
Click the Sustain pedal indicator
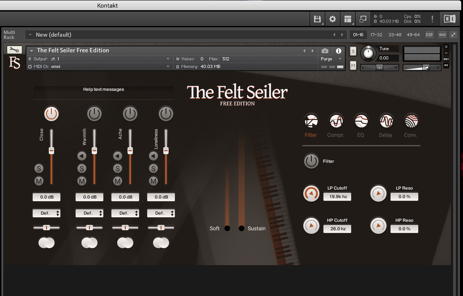click(241, 228)
